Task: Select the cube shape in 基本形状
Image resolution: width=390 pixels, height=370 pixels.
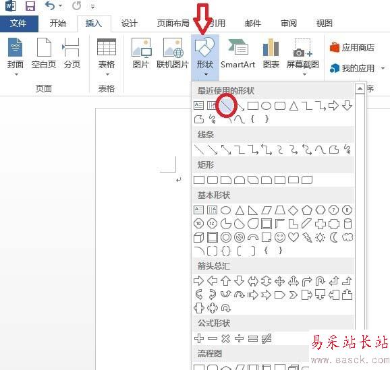Action: point(199,237)
